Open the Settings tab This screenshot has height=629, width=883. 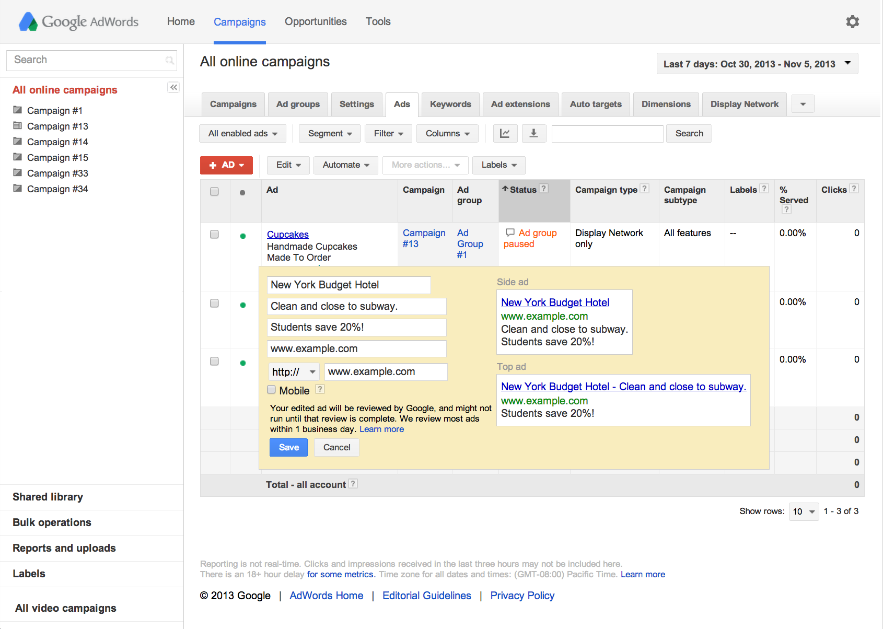[x=357, y=104]
